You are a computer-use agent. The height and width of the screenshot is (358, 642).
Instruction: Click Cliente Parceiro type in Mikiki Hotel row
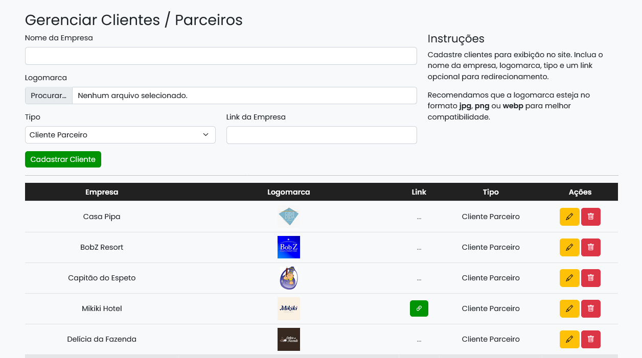point(491,308)
